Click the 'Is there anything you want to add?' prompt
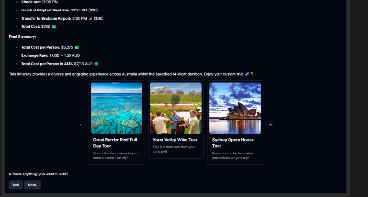The width and height of the screenshot is (368, 197). click(x=38, y=174)
